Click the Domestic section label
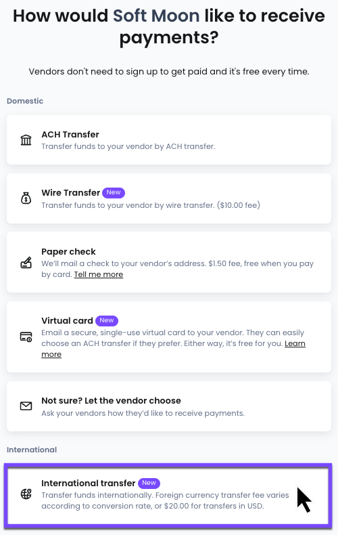This screenshot has width=338, height=535. coord(25,101)
